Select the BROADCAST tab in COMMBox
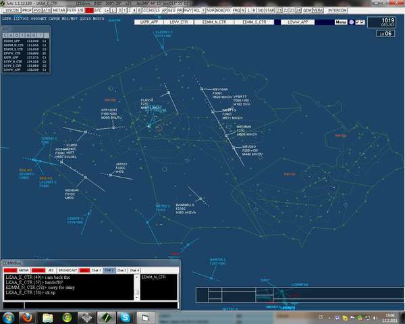Screen dimensions: 405x324 68,270
